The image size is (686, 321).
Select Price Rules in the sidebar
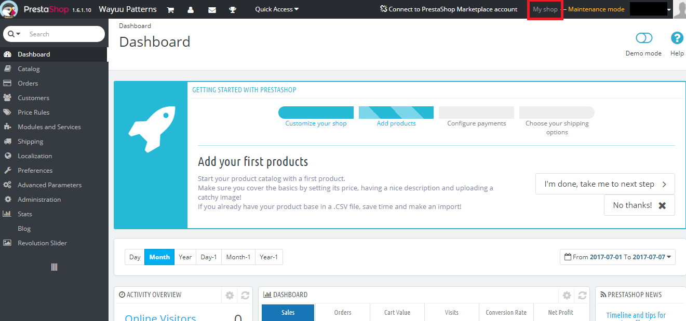pos(54,113)
